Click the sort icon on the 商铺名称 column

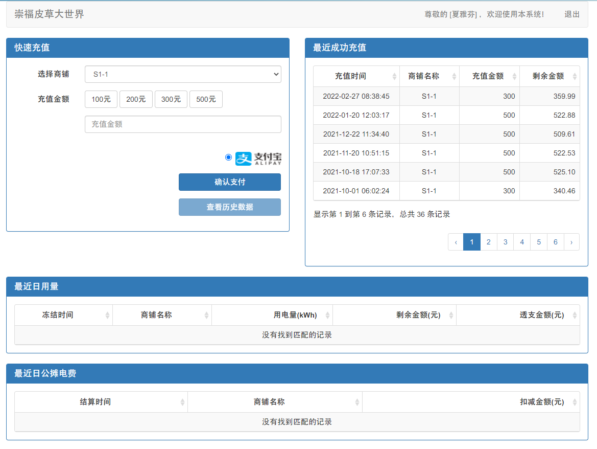[x=453, y=76]
